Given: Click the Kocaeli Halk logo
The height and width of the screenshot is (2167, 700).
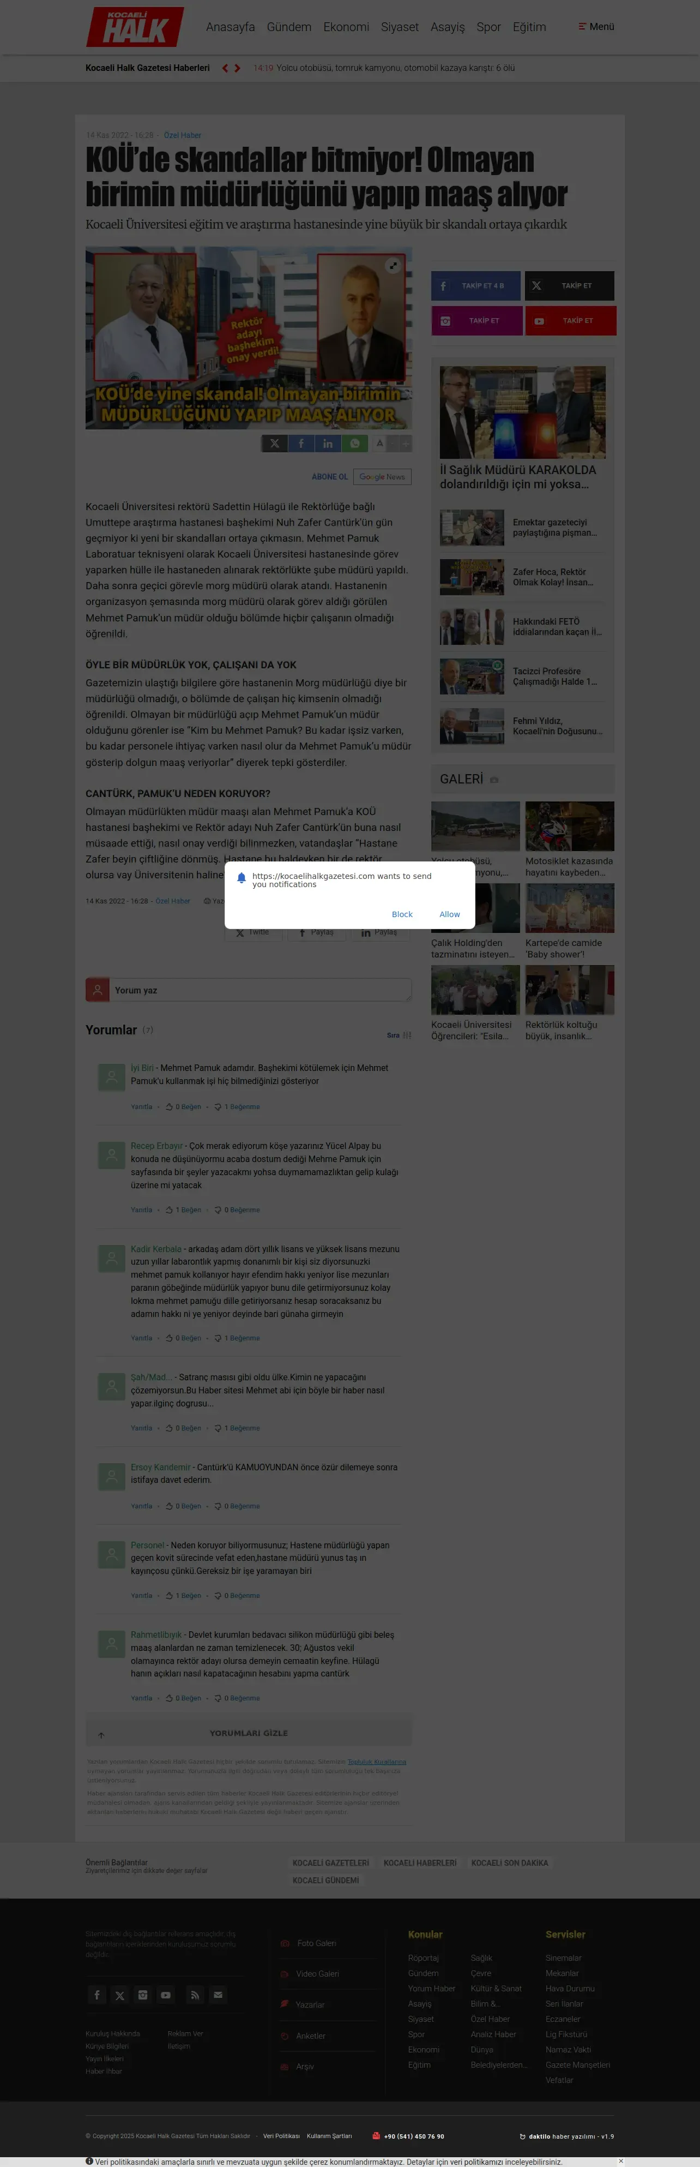Looking at the screenshot, I should tap(135, 27).
